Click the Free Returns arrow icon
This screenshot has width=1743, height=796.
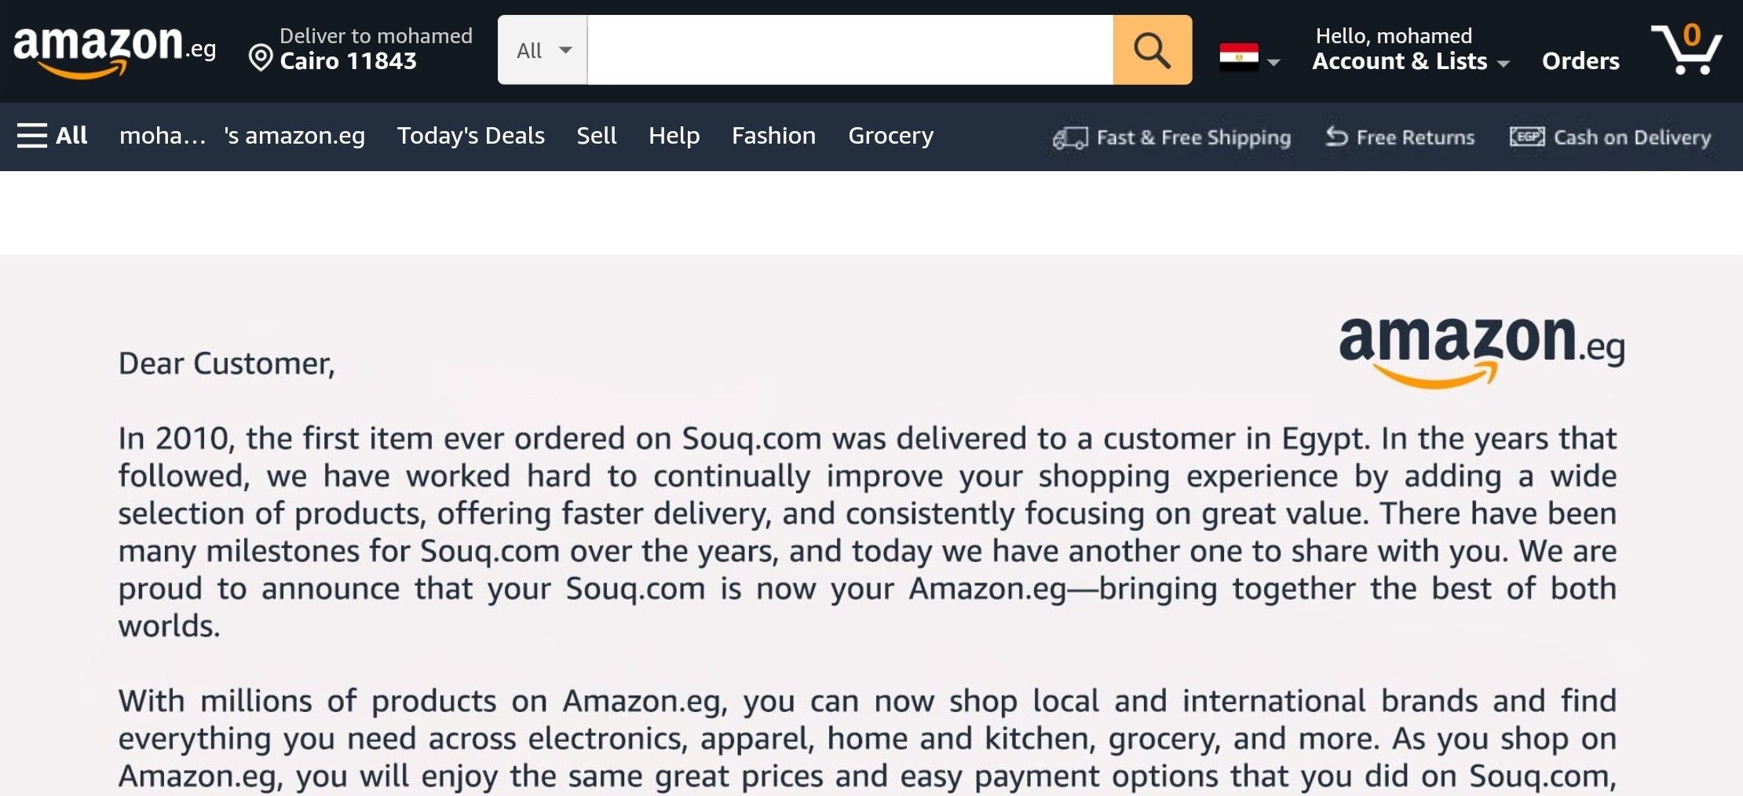(x=1336, y=137)
